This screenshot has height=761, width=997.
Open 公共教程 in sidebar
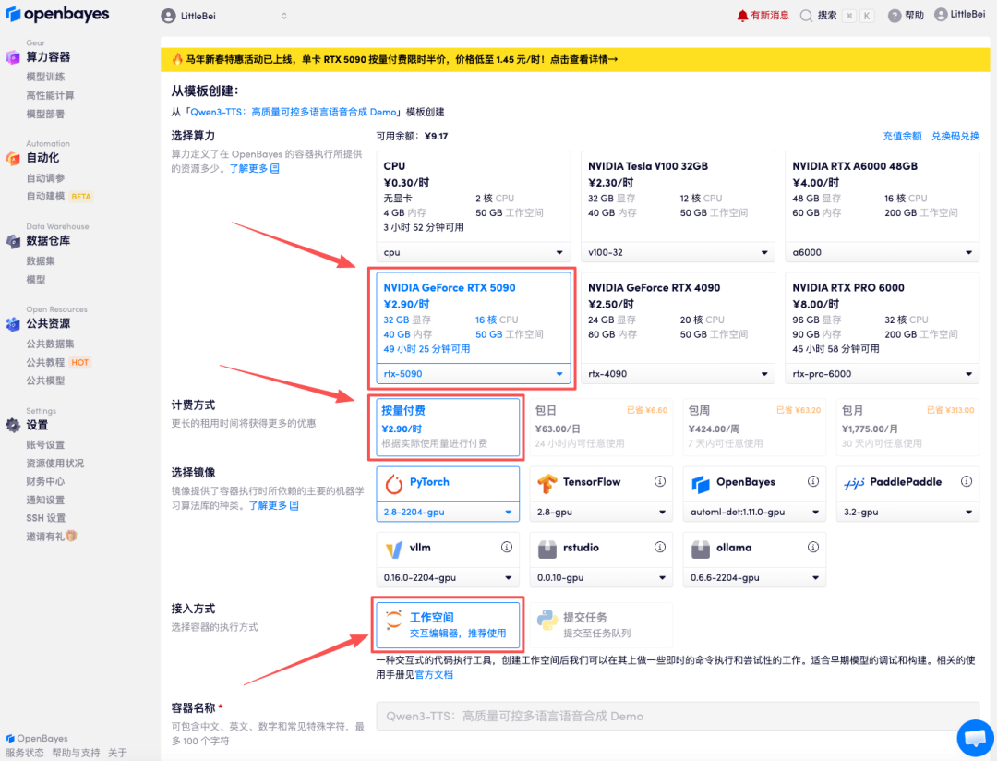45,362
